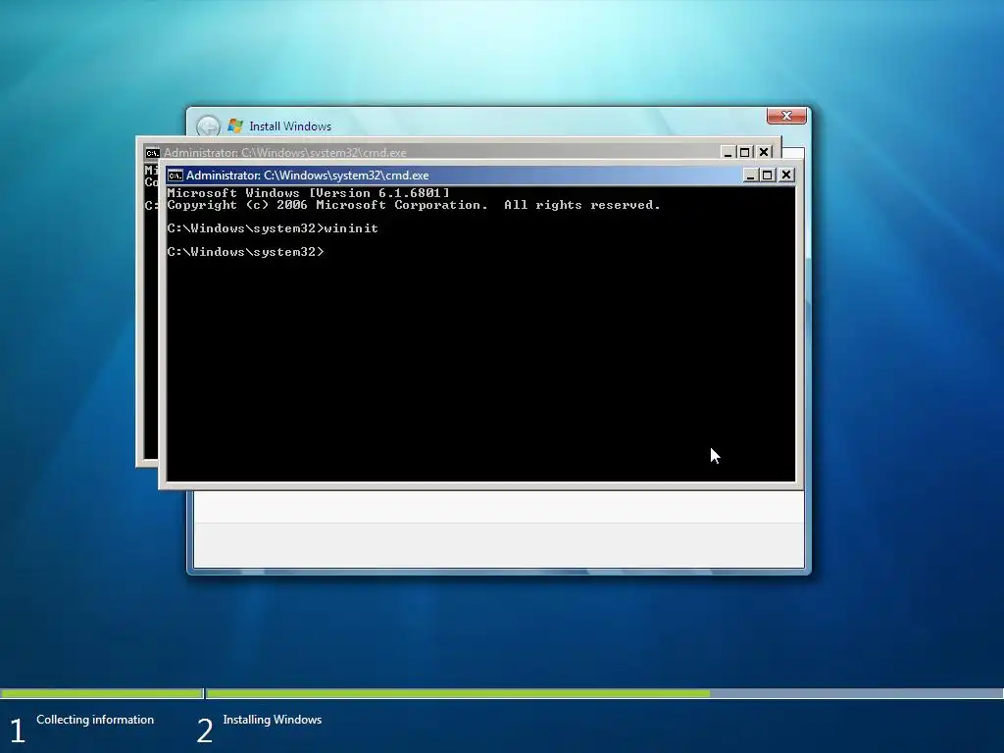1004x753 pixels.
Task: Click the empty C:\Windows\system32 prompt line
Action: pos(246,252)
